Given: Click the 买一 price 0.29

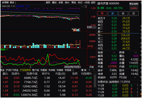Looking at the screenshot, I should (x=114, y=35).
